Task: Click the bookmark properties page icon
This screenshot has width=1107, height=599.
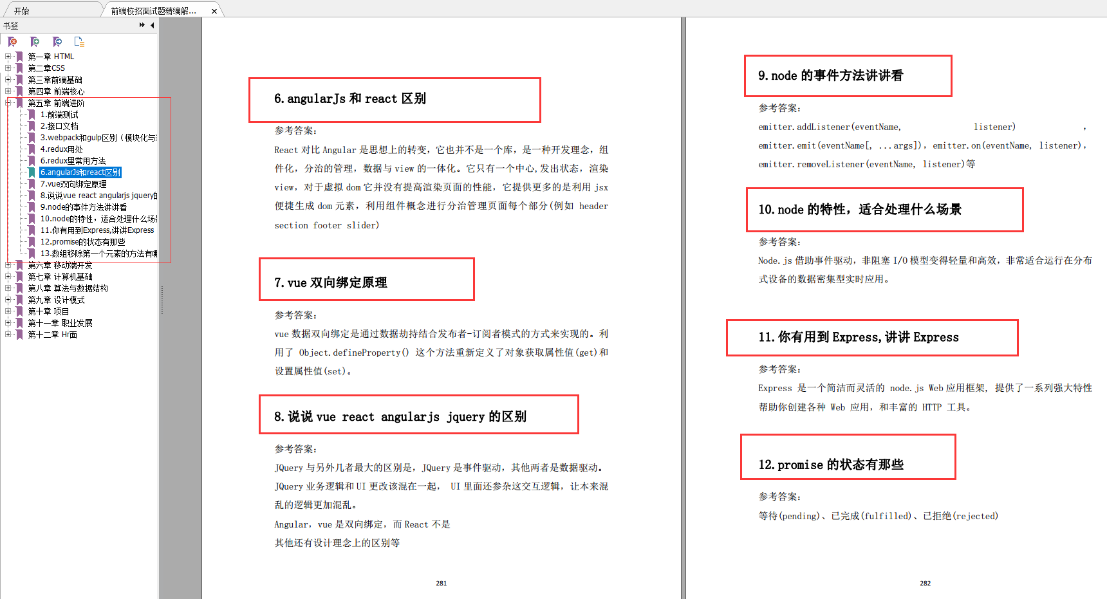Action: point(79,42)
